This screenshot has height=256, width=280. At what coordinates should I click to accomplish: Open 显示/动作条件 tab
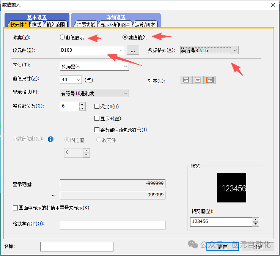[x=115, y=24]
